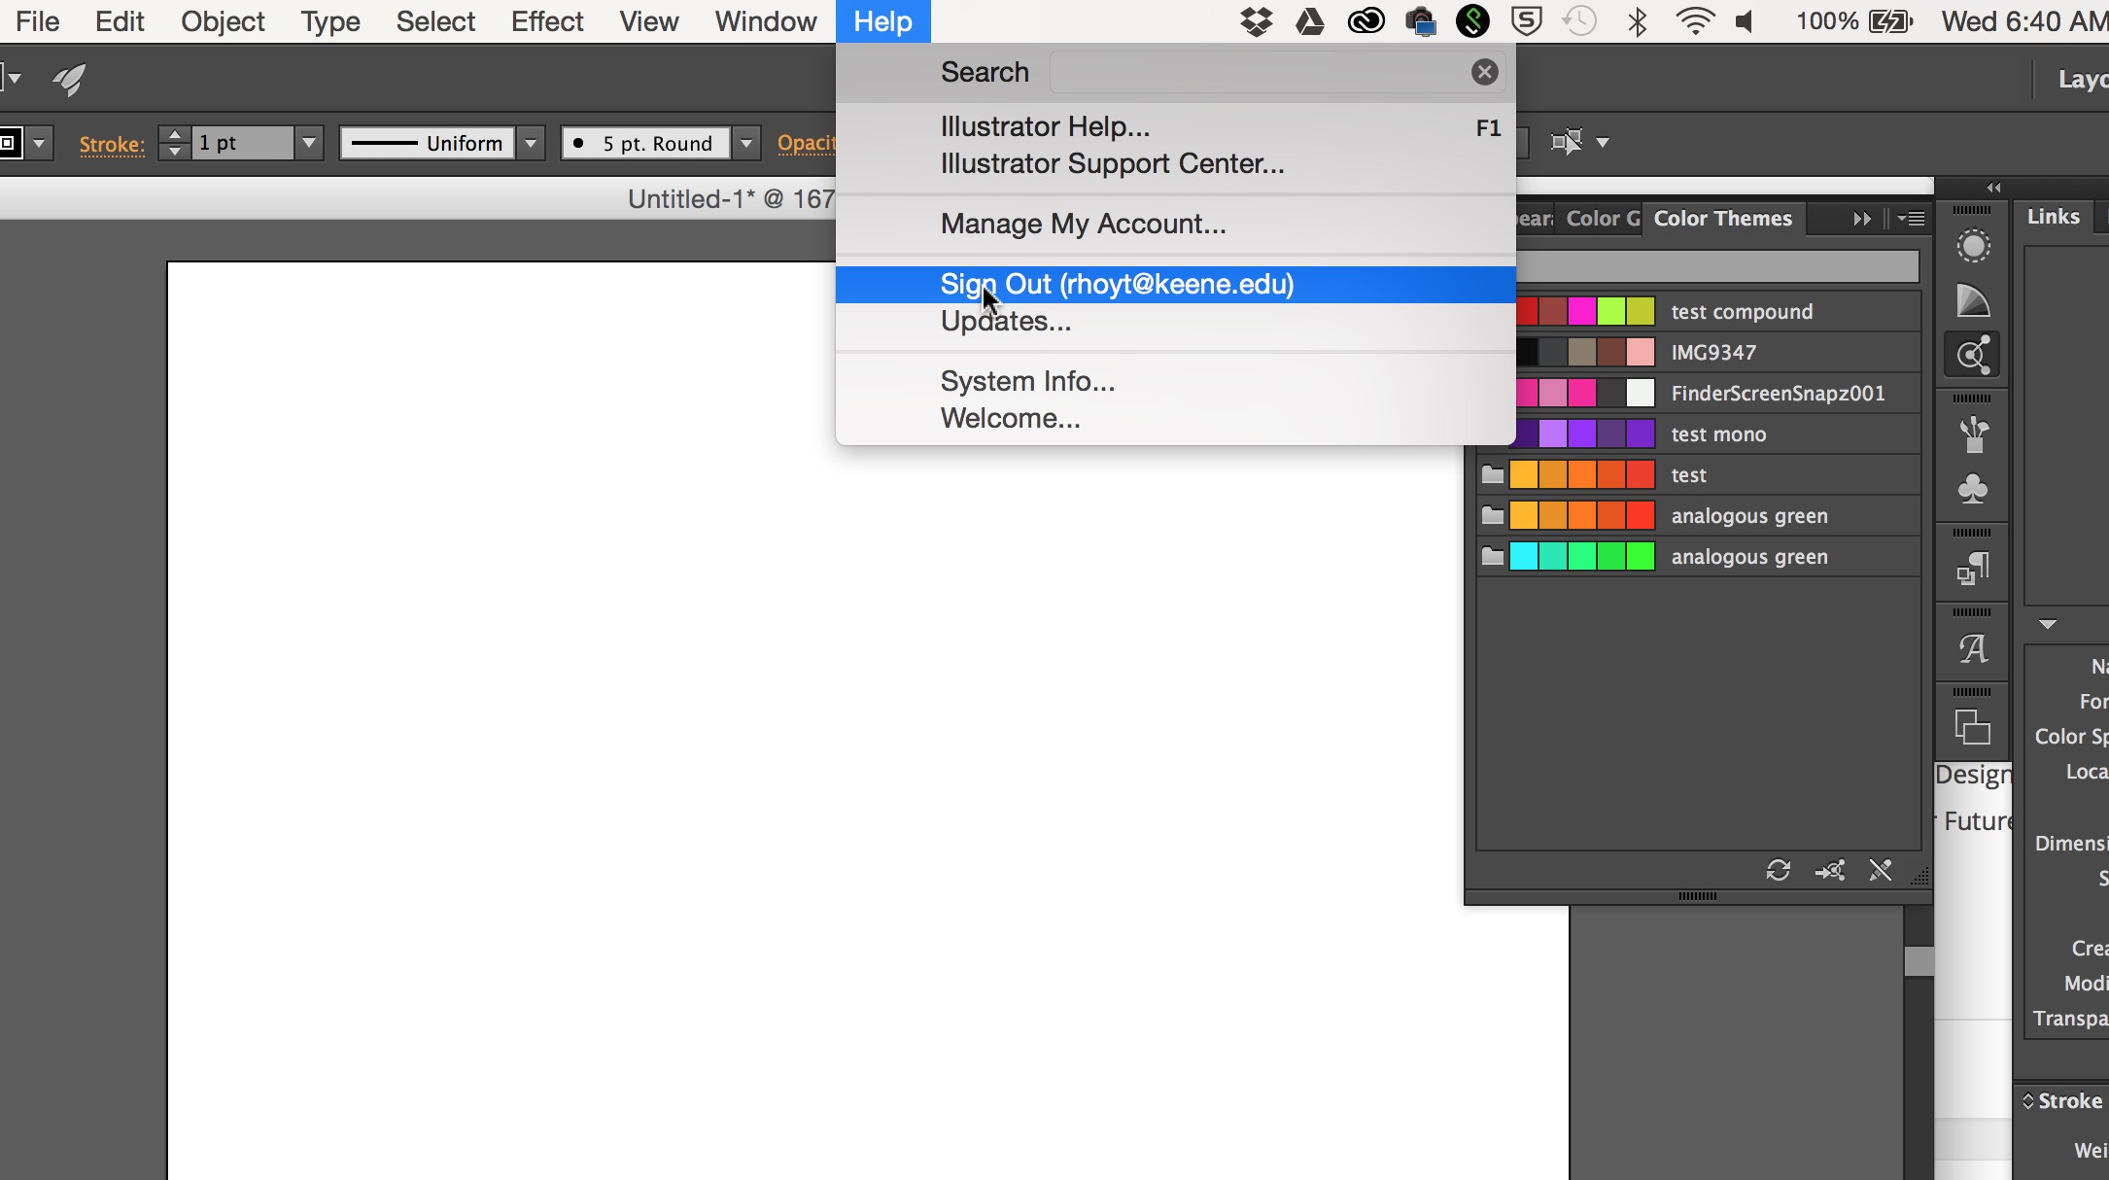Open Dropbox from the menu bar

[x=1257, y=21]
